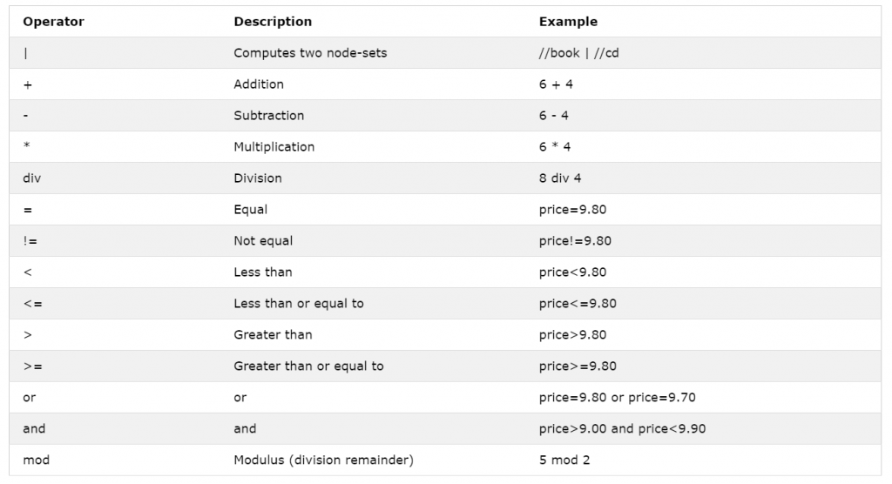Screen dimensions: 892x484
Task: Select Greater than or equal to text
Action: [308, 366]
